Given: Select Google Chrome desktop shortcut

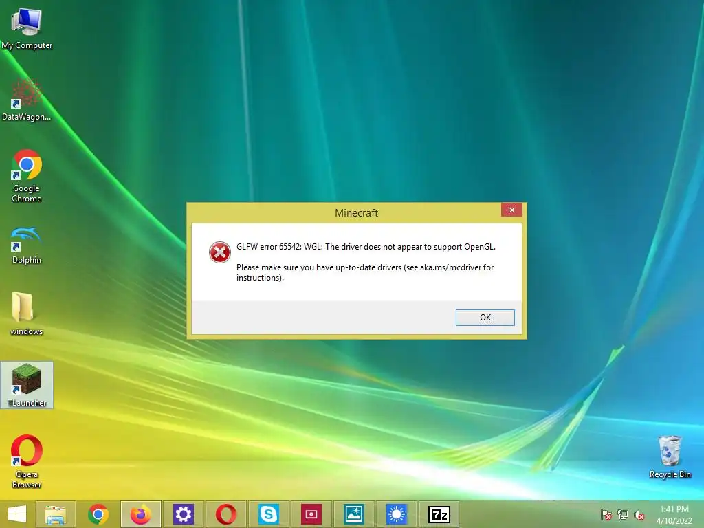Looking at the screenshot, I should [x=27, y=176].
